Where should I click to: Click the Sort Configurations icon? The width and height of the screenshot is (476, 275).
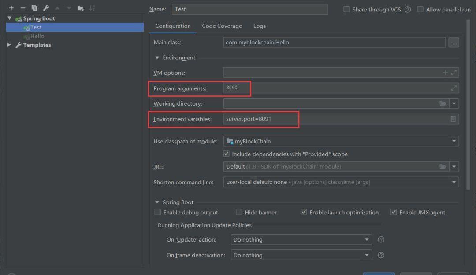pyautogui.click(x=92, y=8)
